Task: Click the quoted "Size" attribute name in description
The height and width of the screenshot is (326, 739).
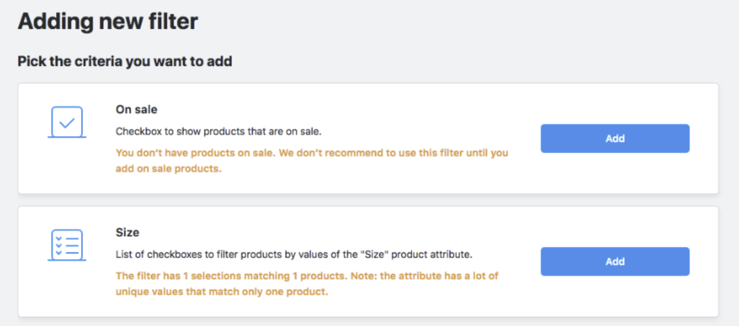Action: click(x=375, y=255)
